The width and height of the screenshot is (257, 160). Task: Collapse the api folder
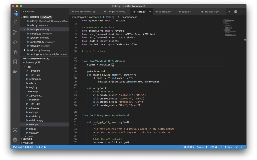pos(26,67)
